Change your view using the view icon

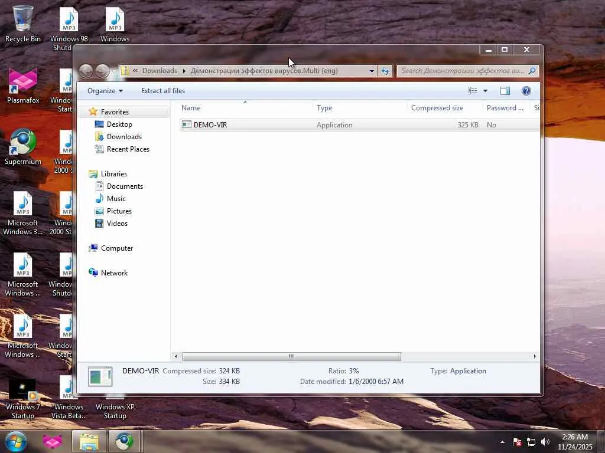point(472,91)
